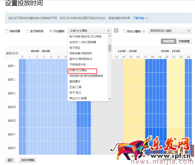Click the hour 3 column header
195x165 pixels.
click(44, 57)
